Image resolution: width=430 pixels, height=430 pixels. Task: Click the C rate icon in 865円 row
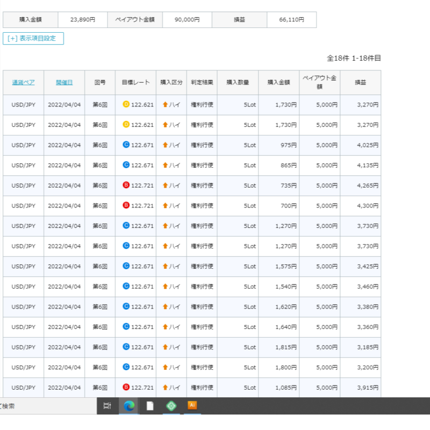click(126, 165)
